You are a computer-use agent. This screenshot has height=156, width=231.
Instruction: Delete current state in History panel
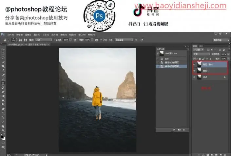click(x=184, y=130)
